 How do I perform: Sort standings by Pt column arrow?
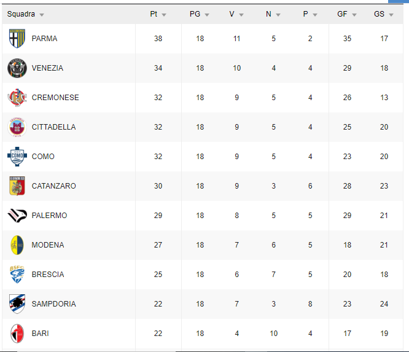(x=164, y=15)
